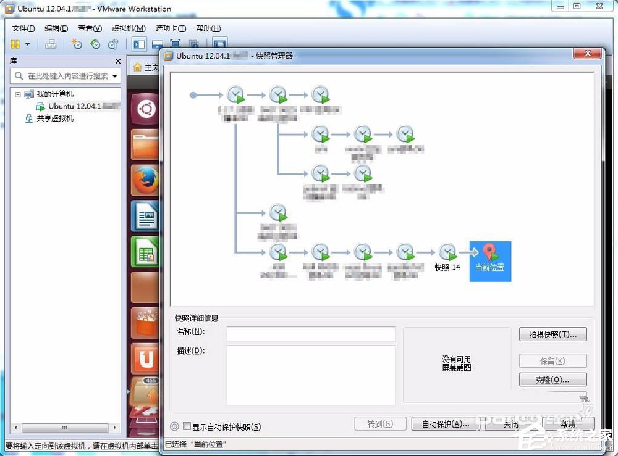
Task: Open the 选项卡(T) menu
Action: [170, 28]
